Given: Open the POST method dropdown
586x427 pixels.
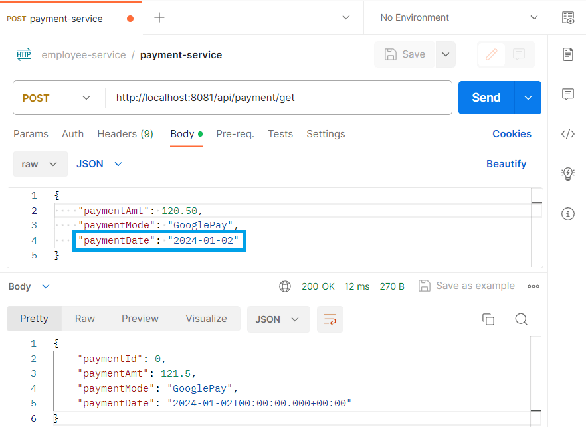Looking at the screenshot, I should coord(56,98).
